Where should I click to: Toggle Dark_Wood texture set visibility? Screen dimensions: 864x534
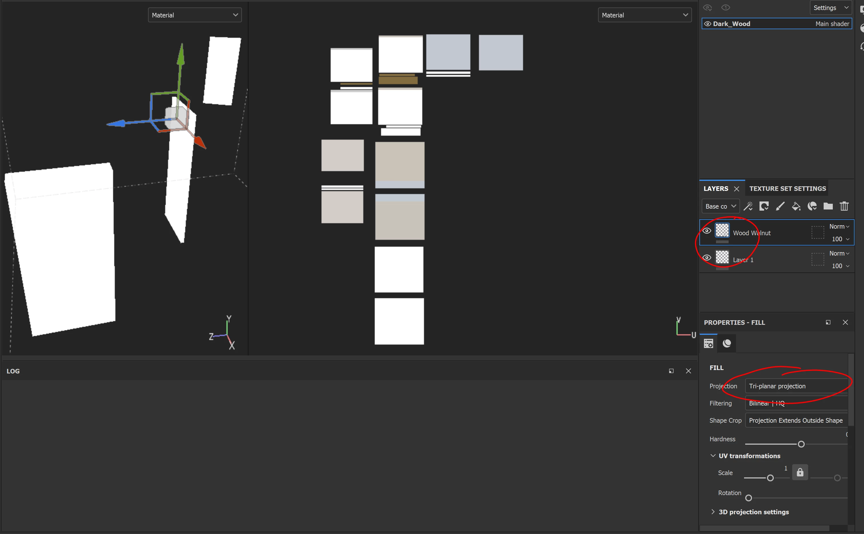(707, 24)
